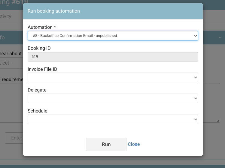Click the Booking #619 page heading
This screenshot has height=168, width=225.
(x=14, y=2)
